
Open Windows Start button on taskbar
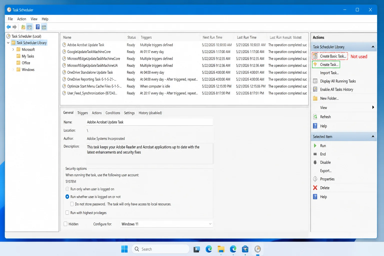tap(124, 249)
